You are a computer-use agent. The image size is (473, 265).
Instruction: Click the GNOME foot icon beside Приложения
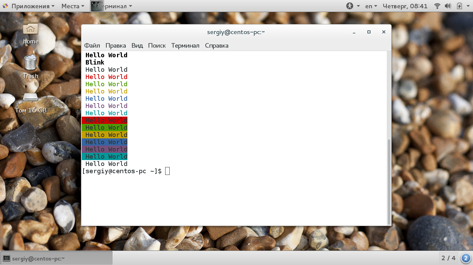click(6, 6)
